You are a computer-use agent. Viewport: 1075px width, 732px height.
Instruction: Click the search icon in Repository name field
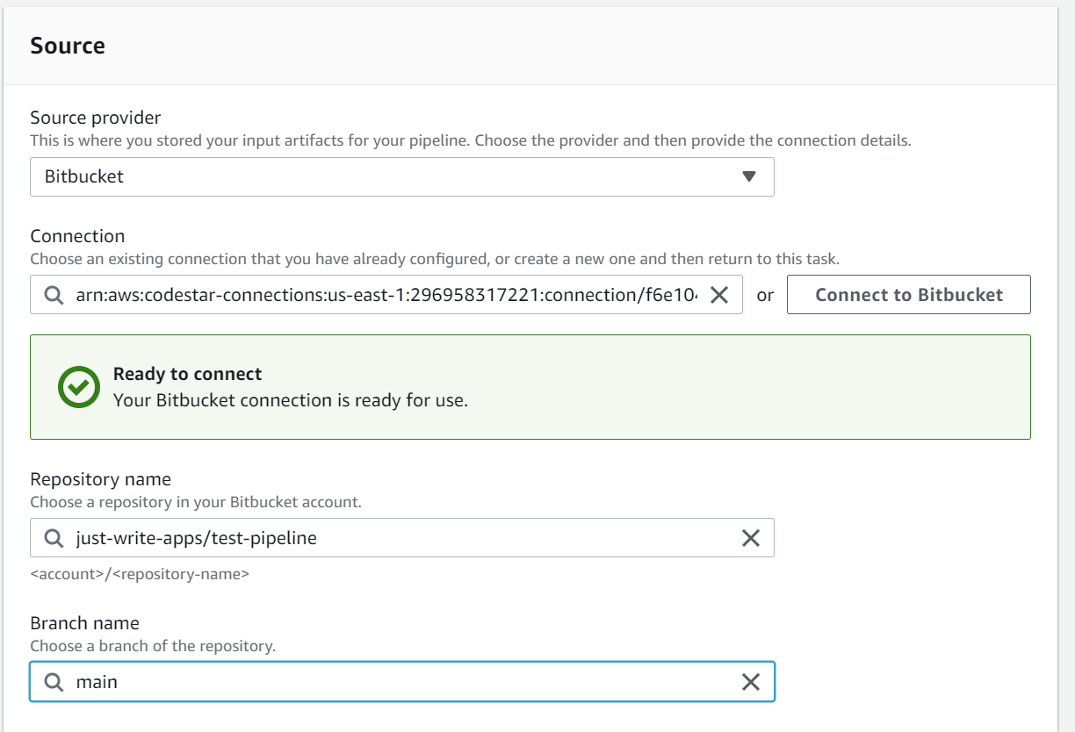(54, 538)
